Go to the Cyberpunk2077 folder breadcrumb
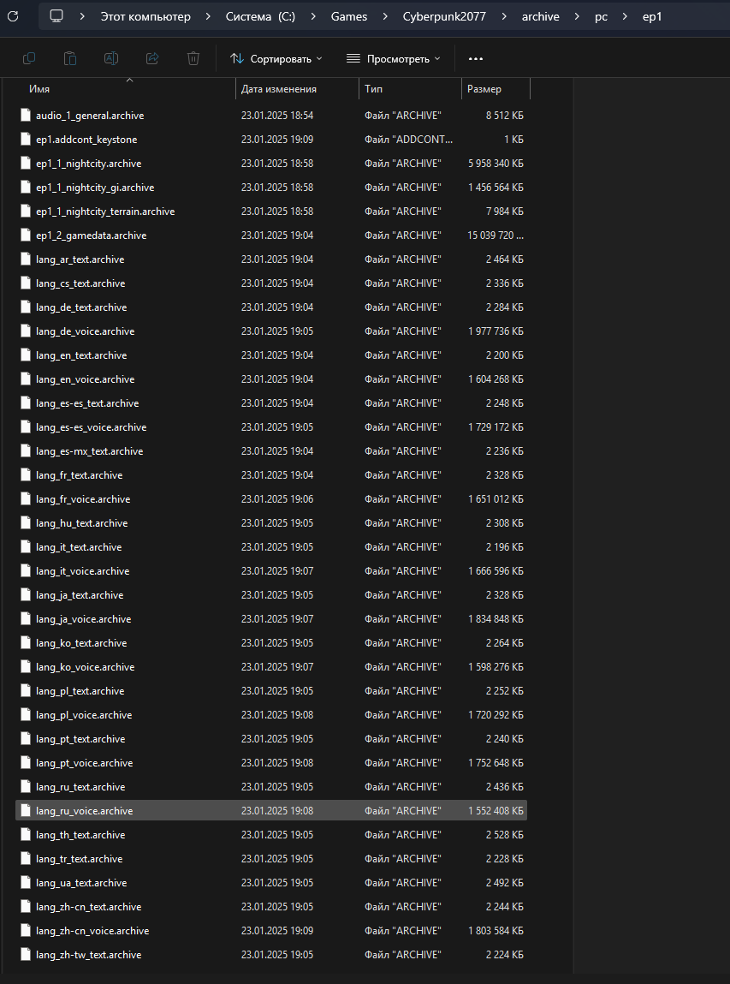Screen dimensions: 730x984 coord(445,17)
